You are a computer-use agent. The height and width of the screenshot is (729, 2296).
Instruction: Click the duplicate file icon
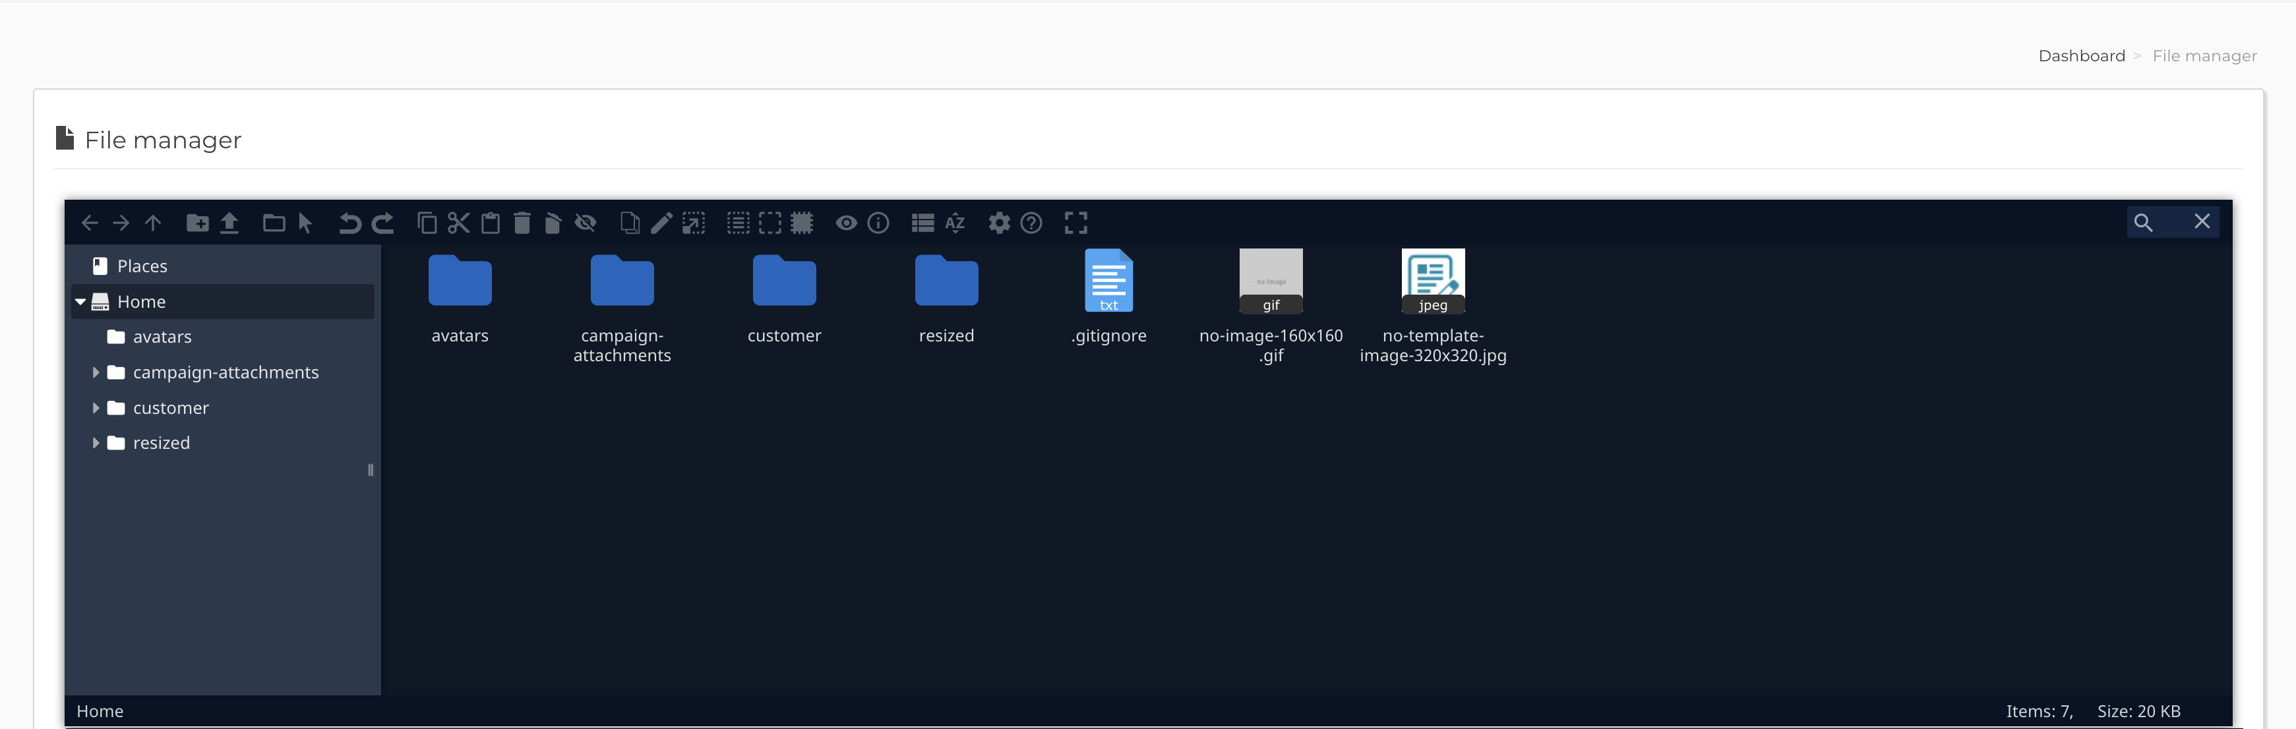pos(629,223)
